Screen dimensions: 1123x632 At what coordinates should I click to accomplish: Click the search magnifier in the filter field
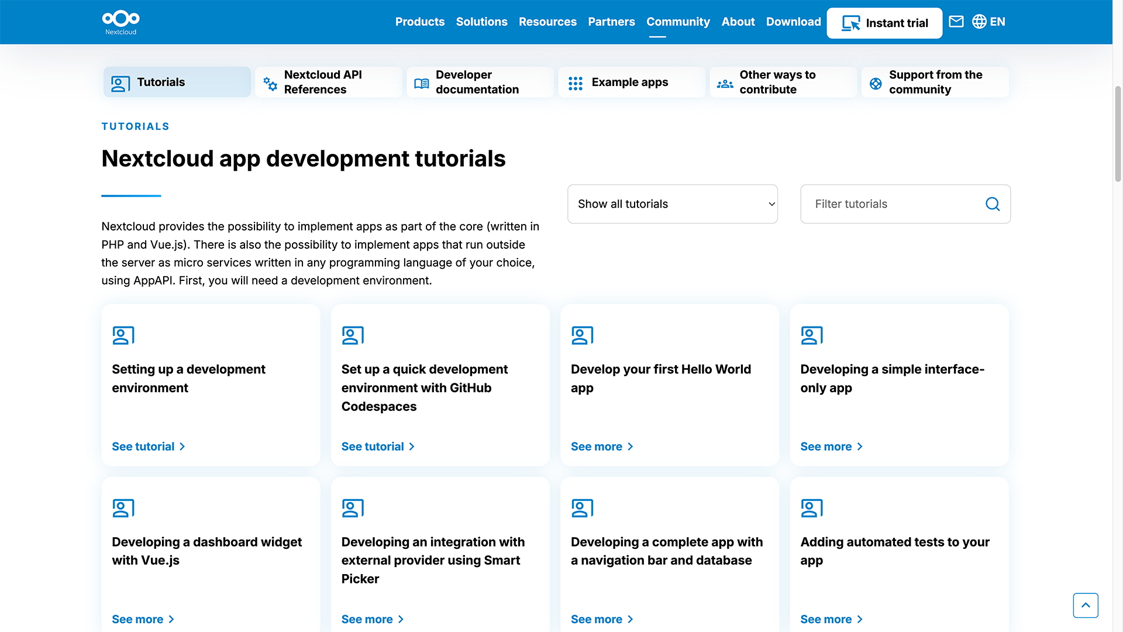(x=992, y=204)
